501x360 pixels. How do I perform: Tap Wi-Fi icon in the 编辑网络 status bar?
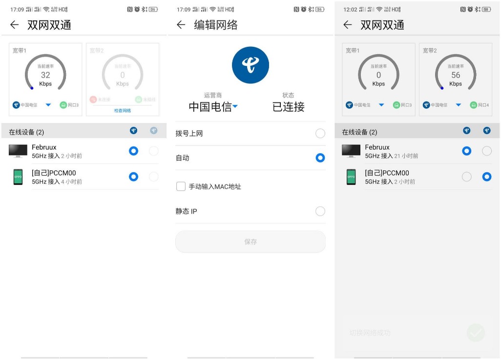coord(212,10)
